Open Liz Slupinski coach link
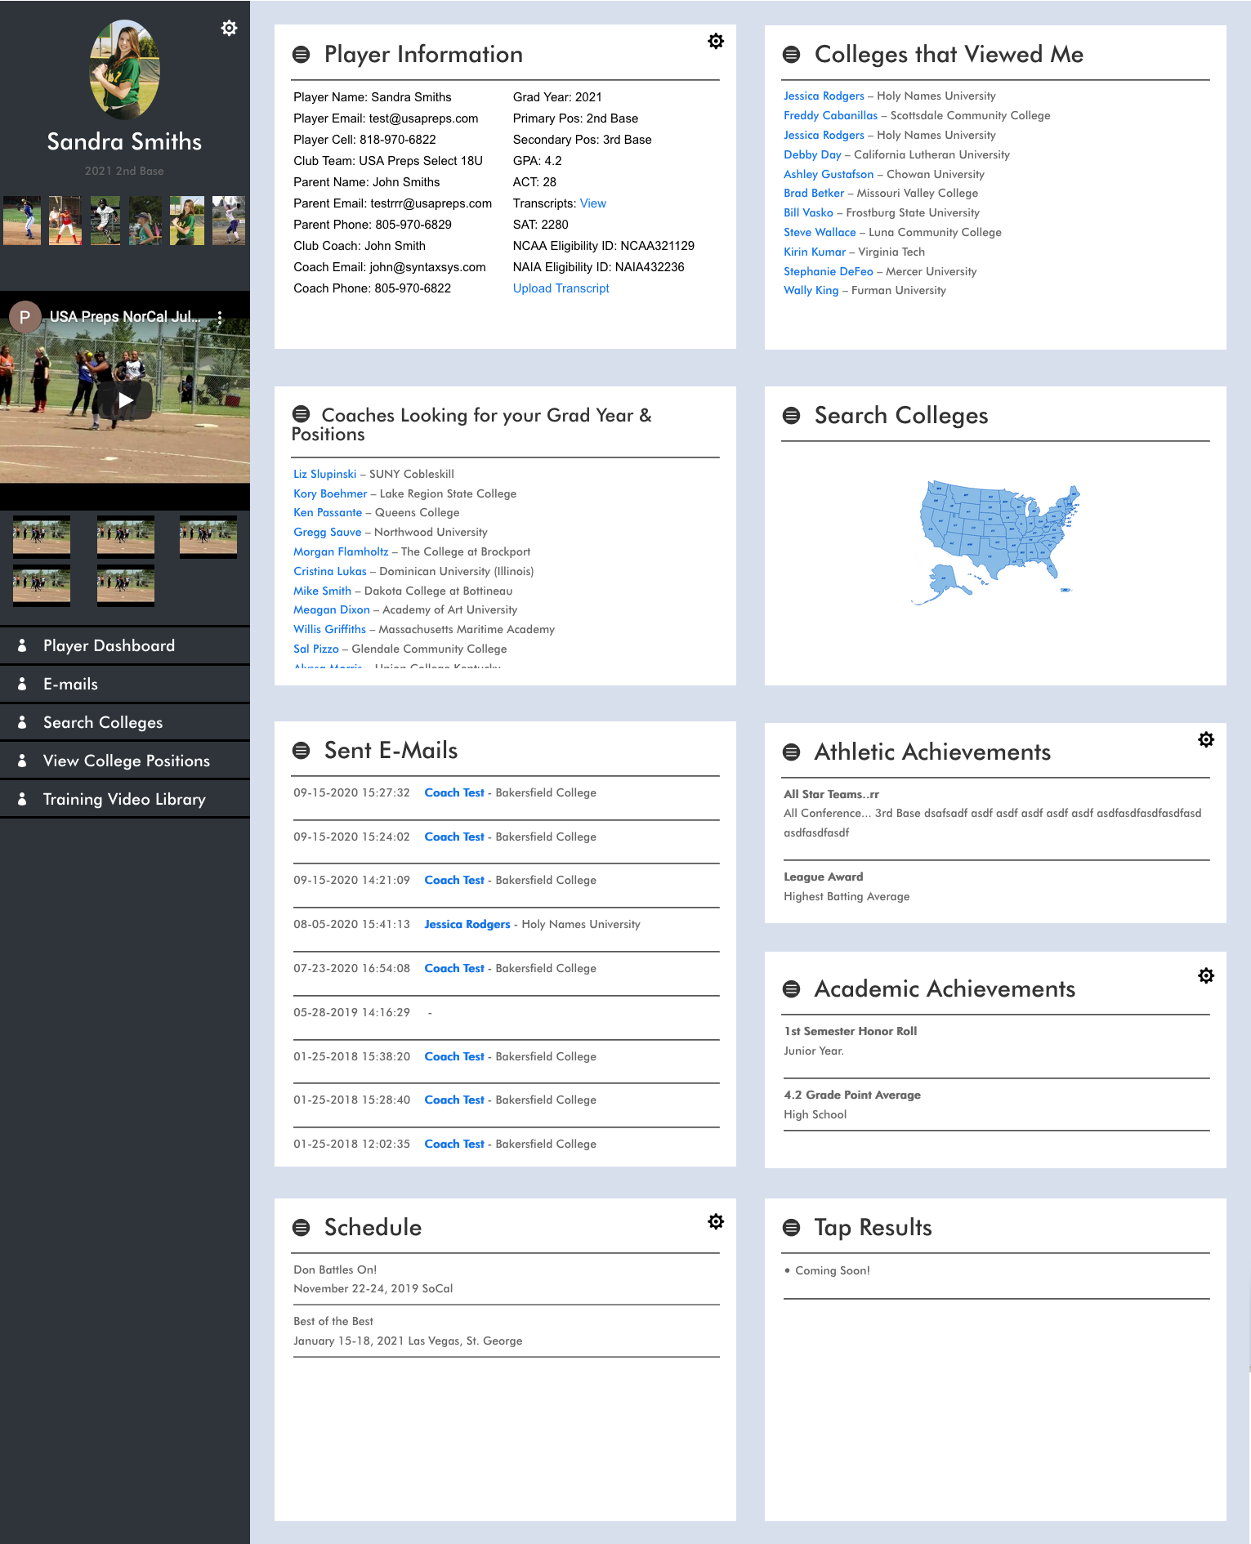This screenshot has width=1251, height=1544. (325, 474)
